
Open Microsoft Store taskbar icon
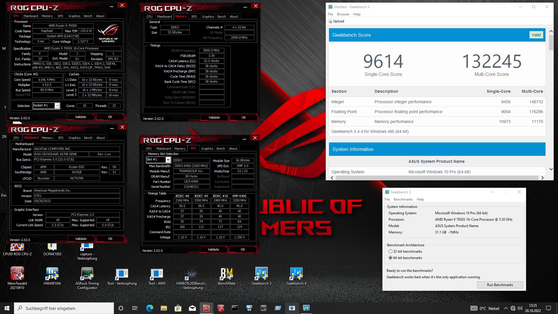coord(178,308)
